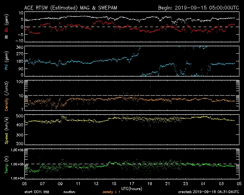
Task: Click the created 2019-09-16 timestamp
Action: point(209,192)
